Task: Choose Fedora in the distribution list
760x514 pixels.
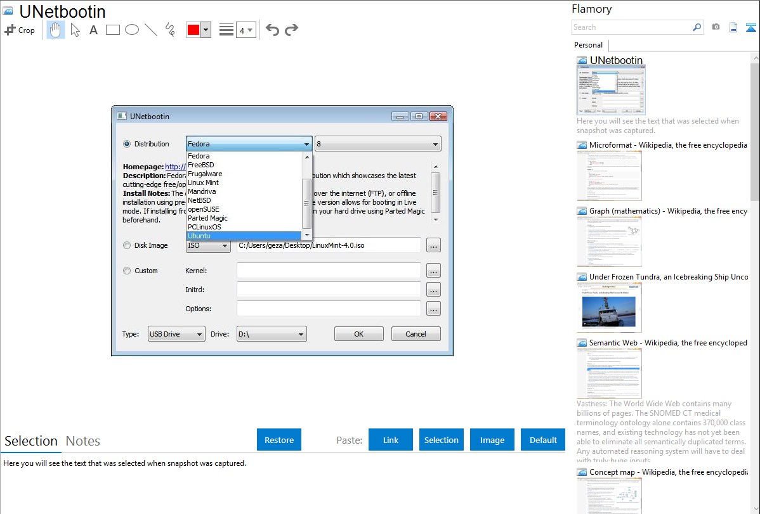Action: (x=244, y=156)
